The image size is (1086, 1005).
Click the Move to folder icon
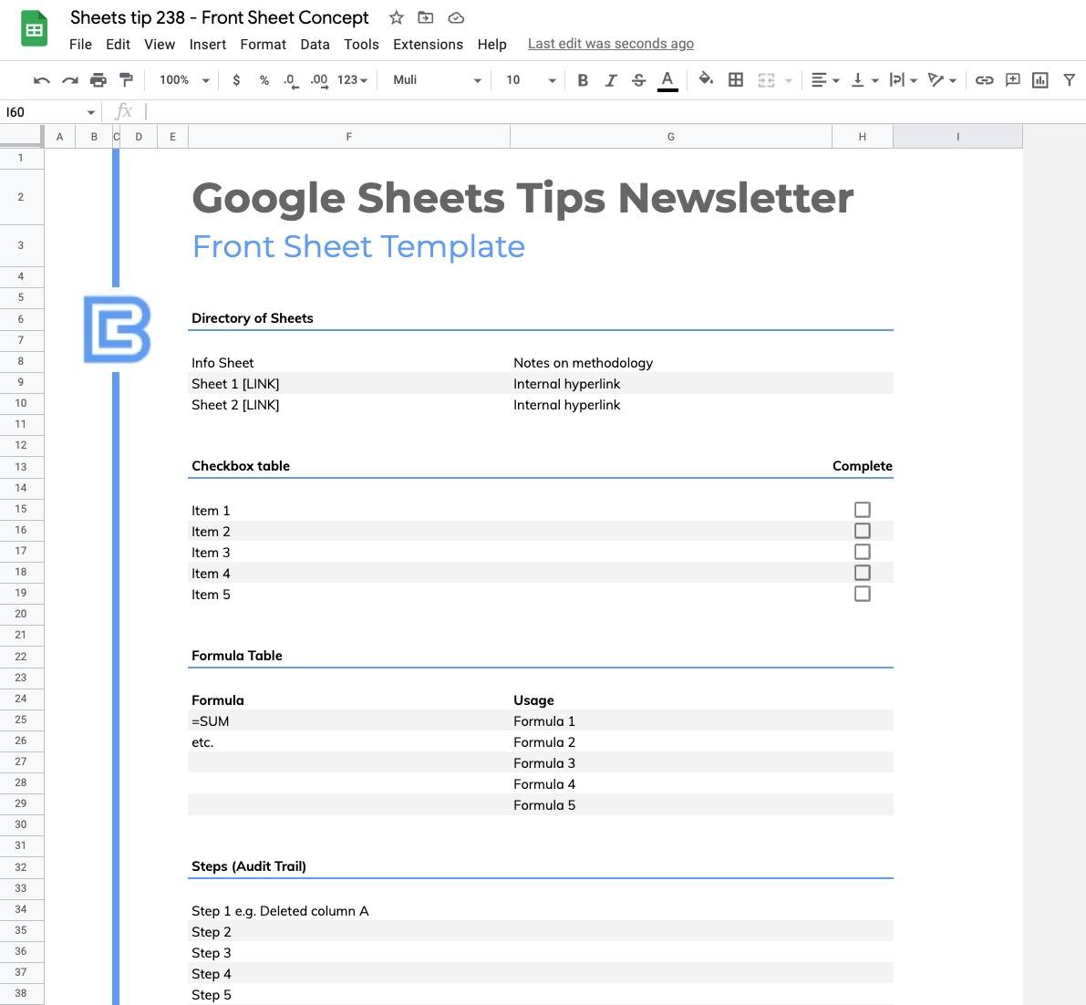pos(425,18)
